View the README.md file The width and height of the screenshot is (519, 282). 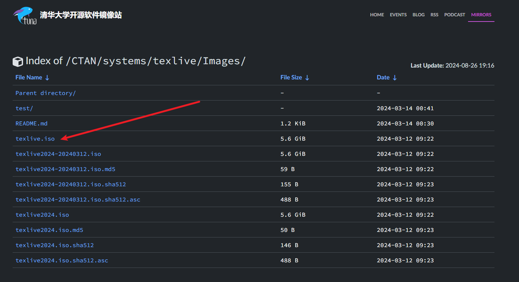(32, 124)
